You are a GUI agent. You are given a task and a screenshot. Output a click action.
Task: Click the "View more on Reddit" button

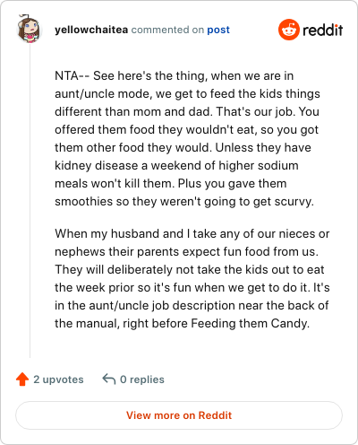(179, 415)
